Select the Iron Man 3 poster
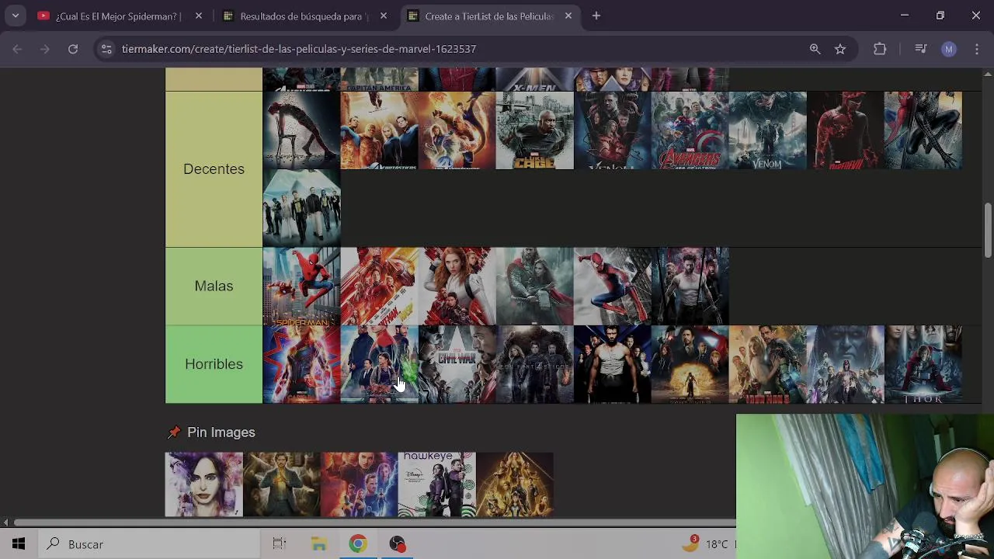The height and width of the screenshot is (559, 994). (767, 364)
